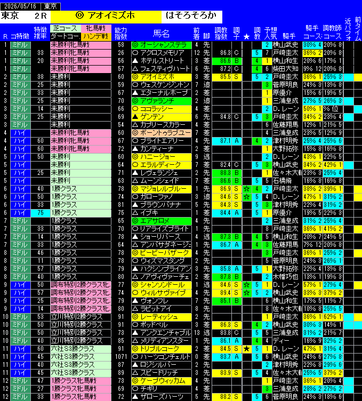Select horse ノアヴィヴァーチェ
This screenshot has height=401, width=362.
pos(162,277)
